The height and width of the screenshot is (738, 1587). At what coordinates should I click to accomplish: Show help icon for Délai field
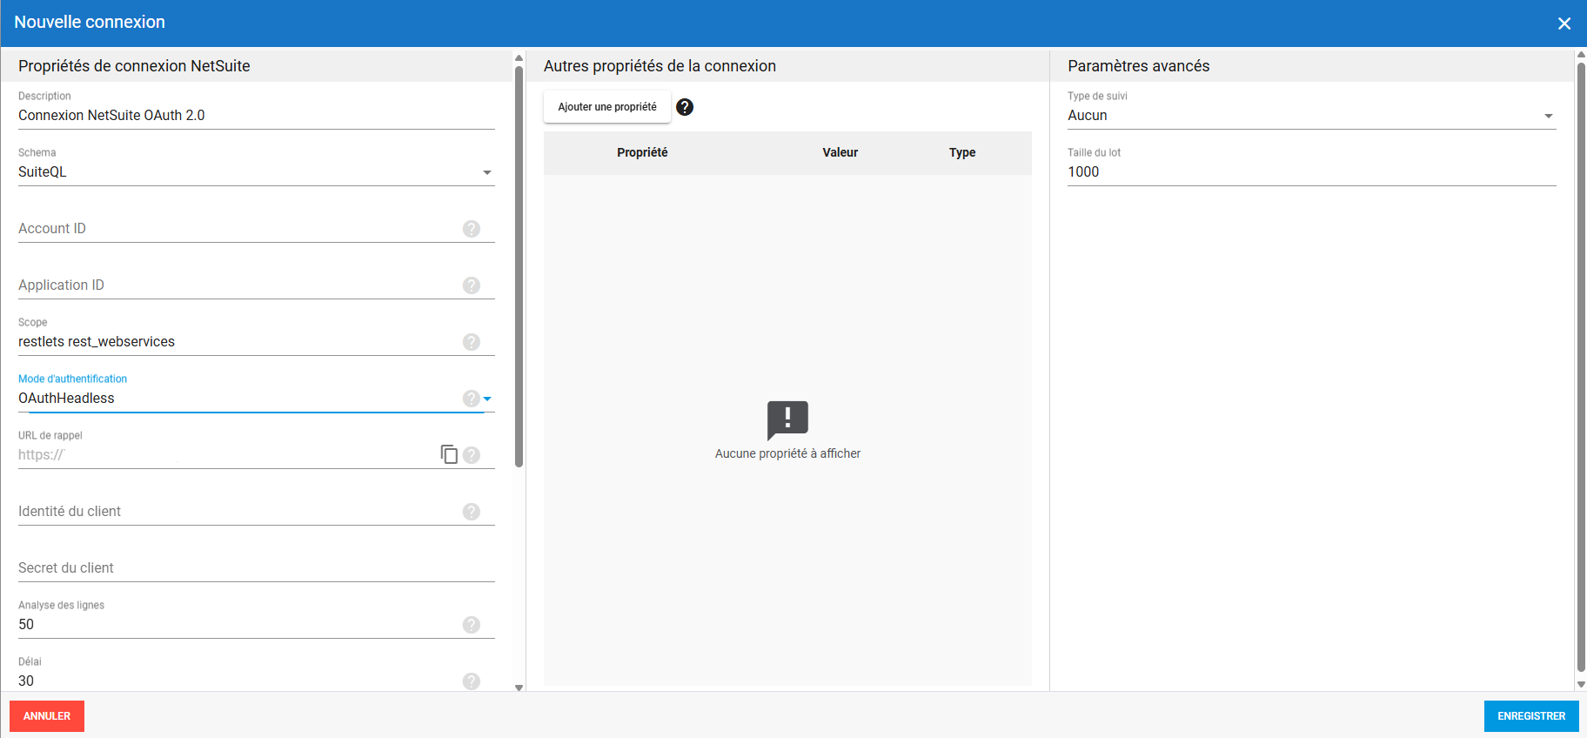472,681
